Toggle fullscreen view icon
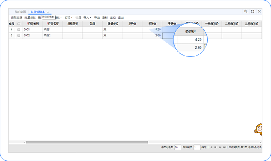Screen dimensions: 271x161 (253, 11)
